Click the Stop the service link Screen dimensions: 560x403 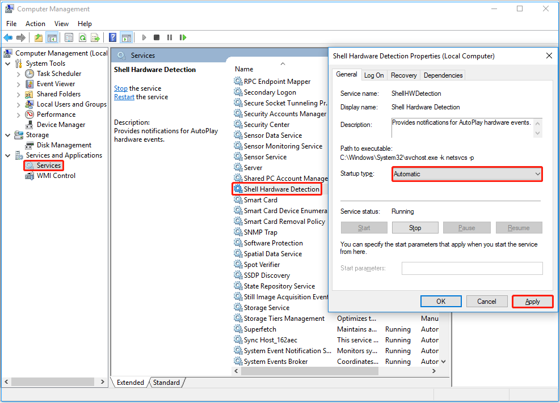(x=121, y=88)
